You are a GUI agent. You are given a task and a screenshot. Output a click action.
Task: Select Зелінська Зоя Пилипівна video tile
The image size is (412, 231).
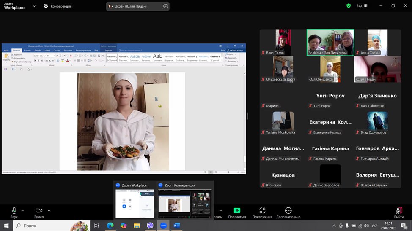click(x=330, y=42)
